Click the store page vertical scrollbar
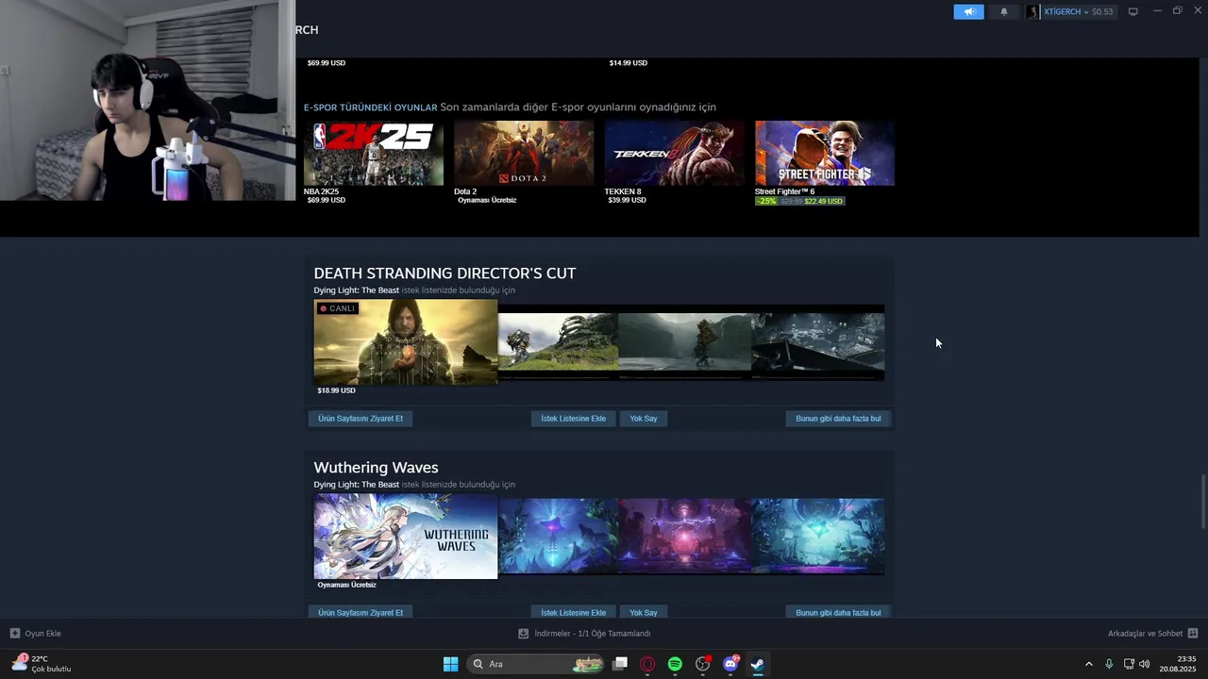 coord(1202,504)
